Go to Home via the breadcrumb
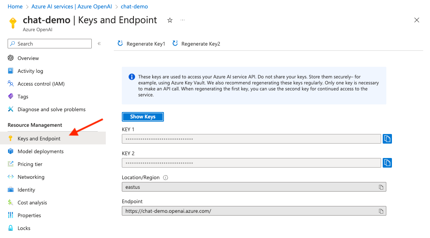 click(15, 6)
